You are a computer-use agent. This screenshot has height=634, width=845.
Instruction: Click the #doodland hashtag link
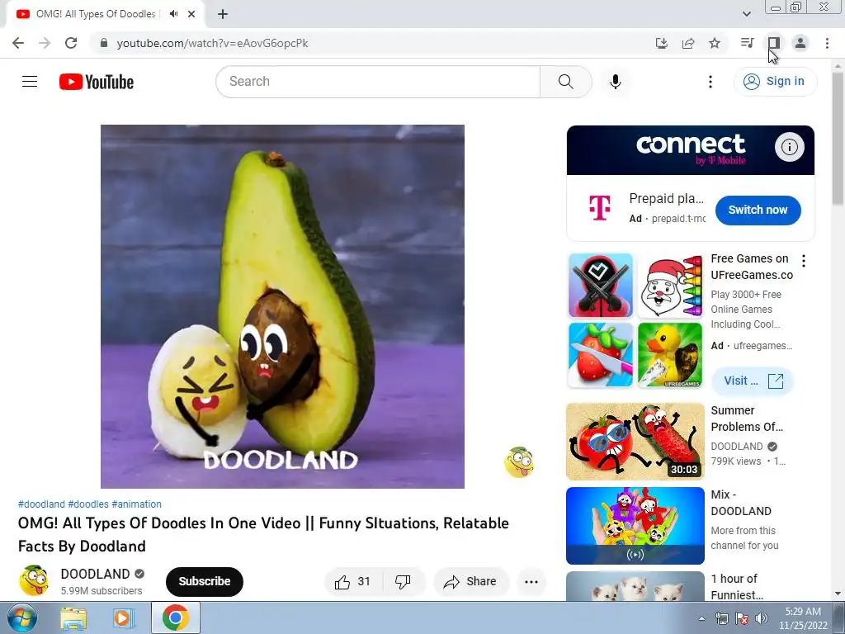pyautogui.click(x=41, y=504)
